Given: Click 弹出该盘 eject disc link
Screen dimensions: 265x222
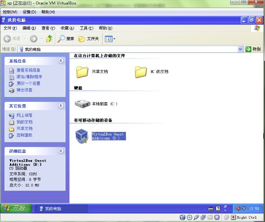Looking at the screenshot, I should (24, 90).
